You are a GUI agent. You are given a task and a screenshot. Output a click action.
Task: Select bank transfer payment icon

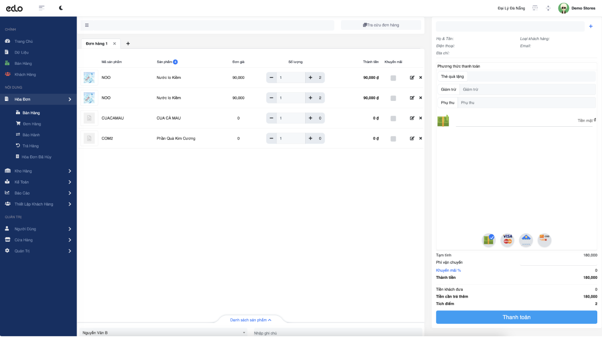click(x=526, y=240)
